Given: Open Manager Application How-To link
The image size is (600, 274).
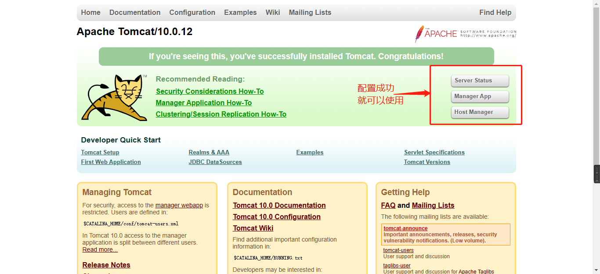Looking at the screenshot, I should coord(204,103).
